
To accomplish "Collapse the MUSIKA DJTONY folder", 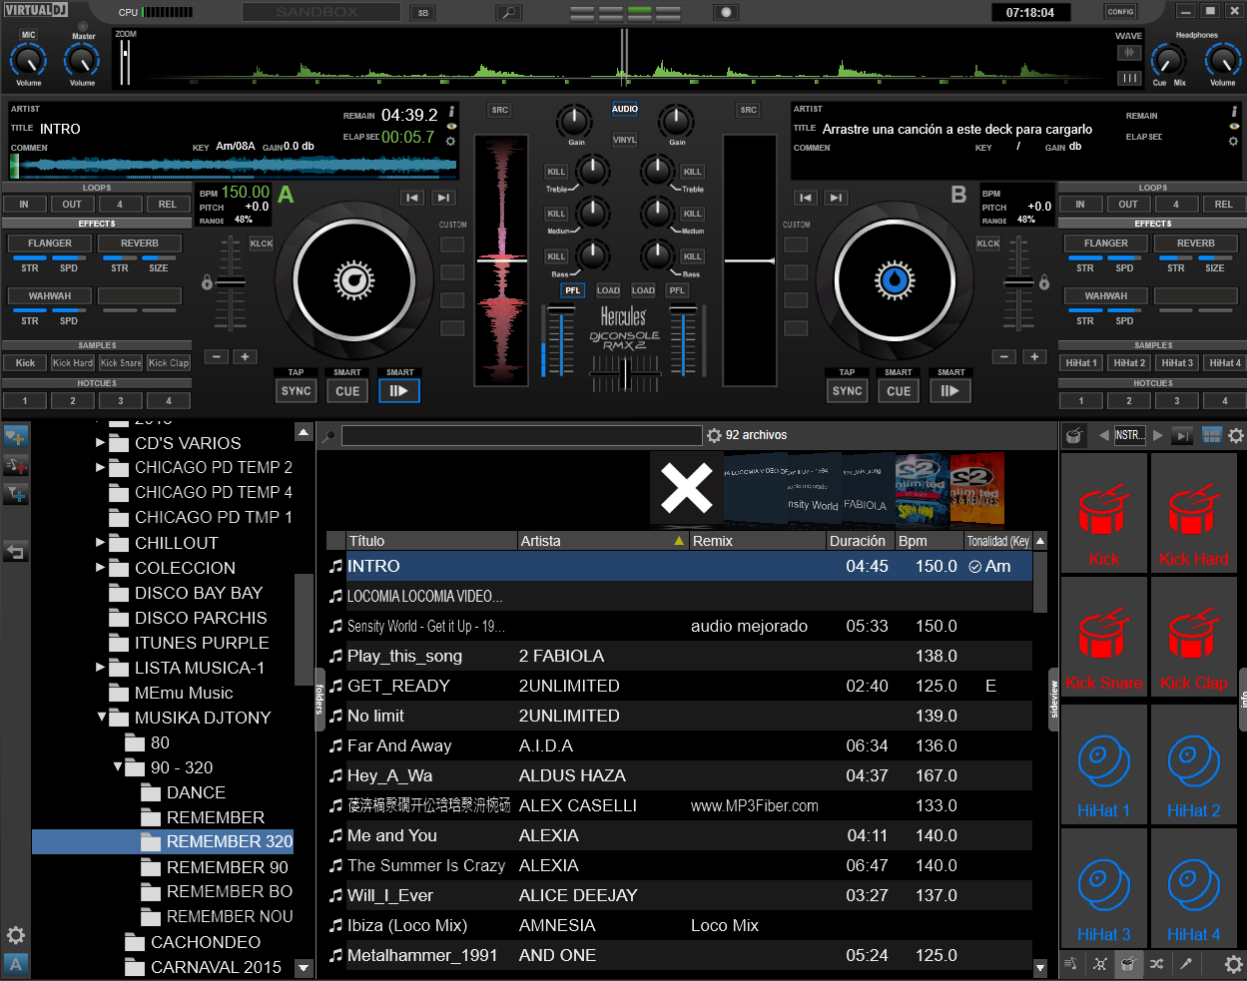I will click(x=101, y=717).
